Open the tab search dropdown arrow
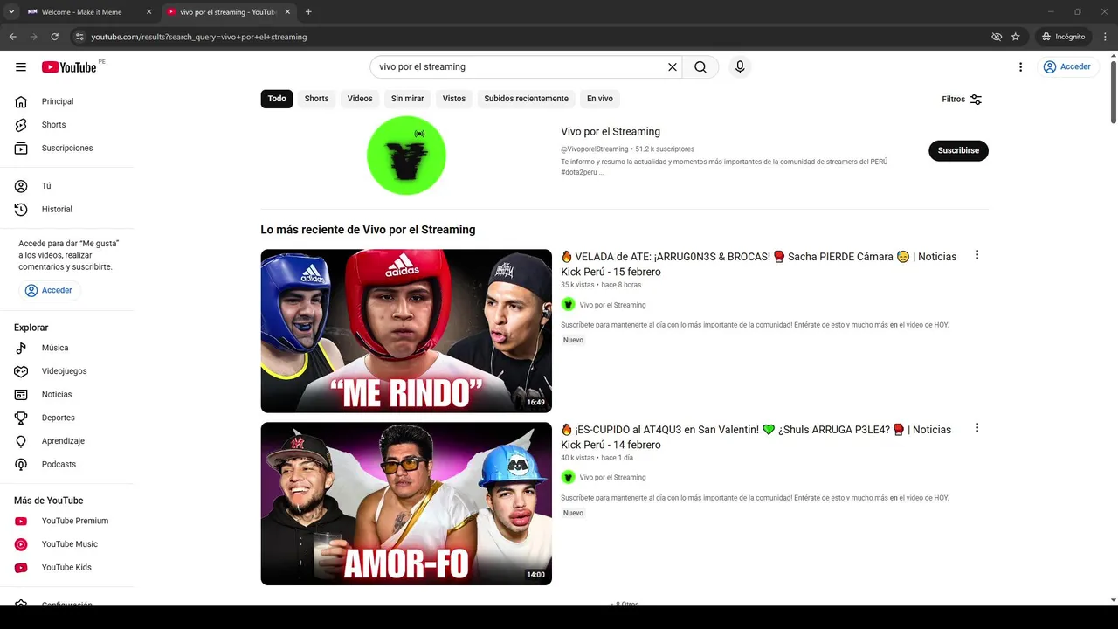This screenshot has height=629, width=1118. [11, 12]
